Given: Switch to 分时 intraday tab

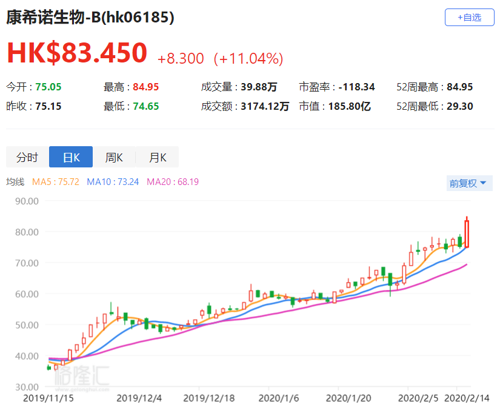Looking at the screenshot, I should (27, 156).
